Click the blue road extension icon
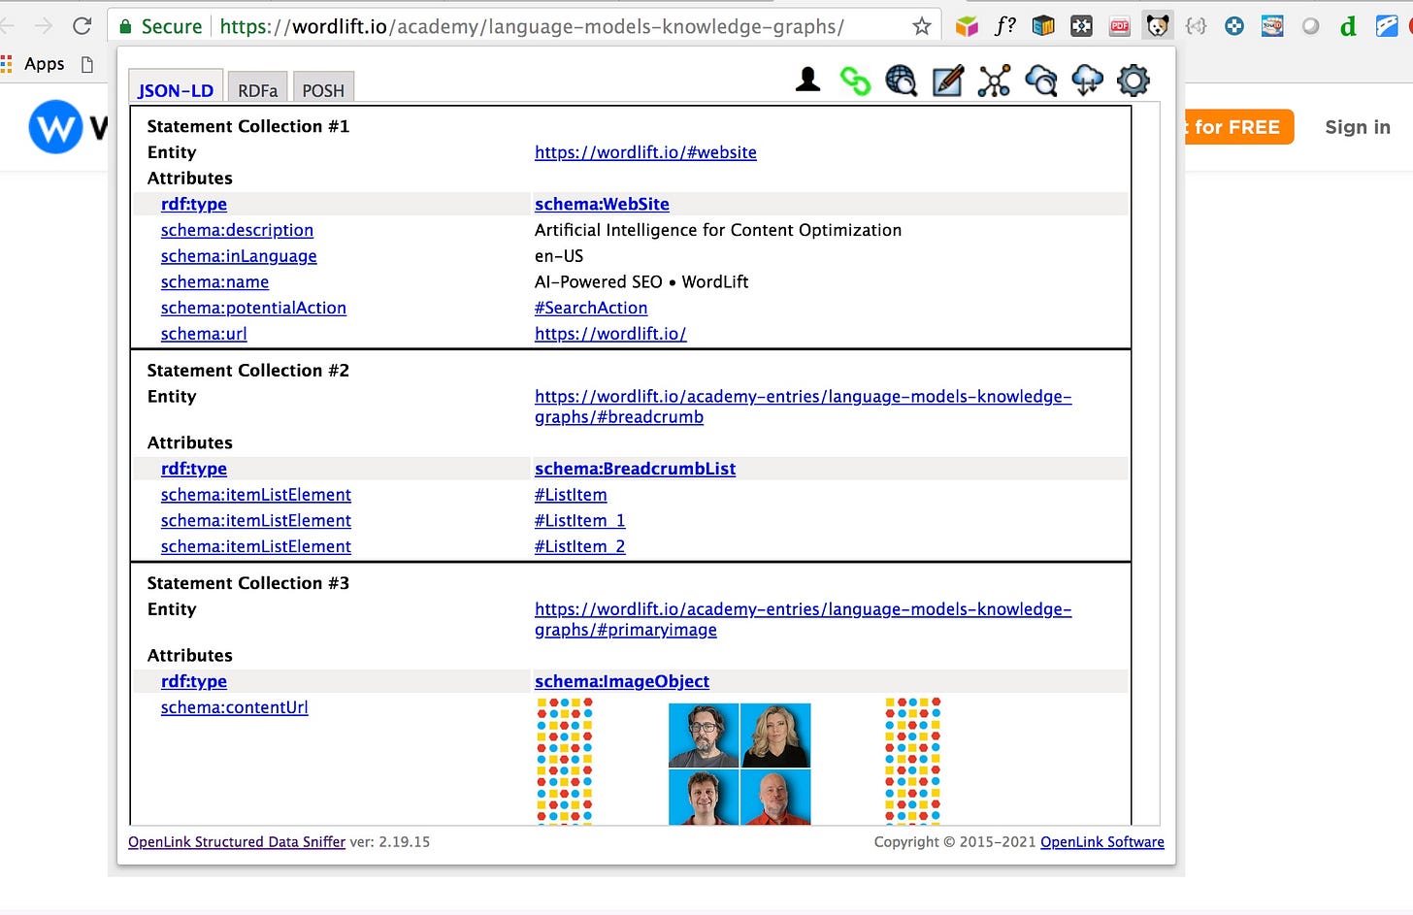The height and width of the screenshot is (915, 1413). [x=1387, y=26]
